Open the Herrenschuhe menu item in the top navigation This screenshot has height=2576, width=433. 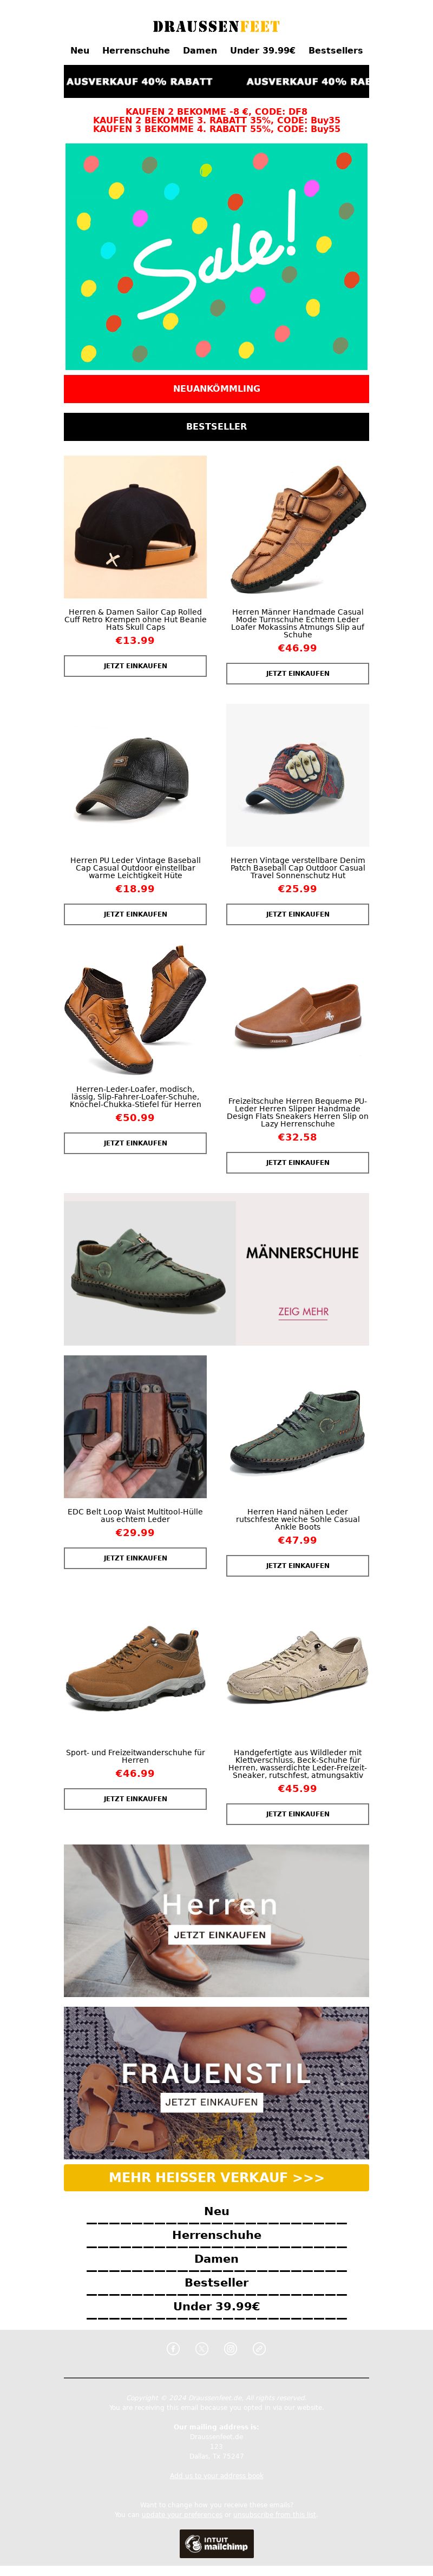136,50
